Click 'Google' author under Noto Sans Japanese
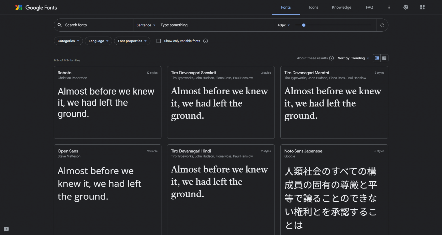This screenshot has width=442, height=235. point(289,156)
